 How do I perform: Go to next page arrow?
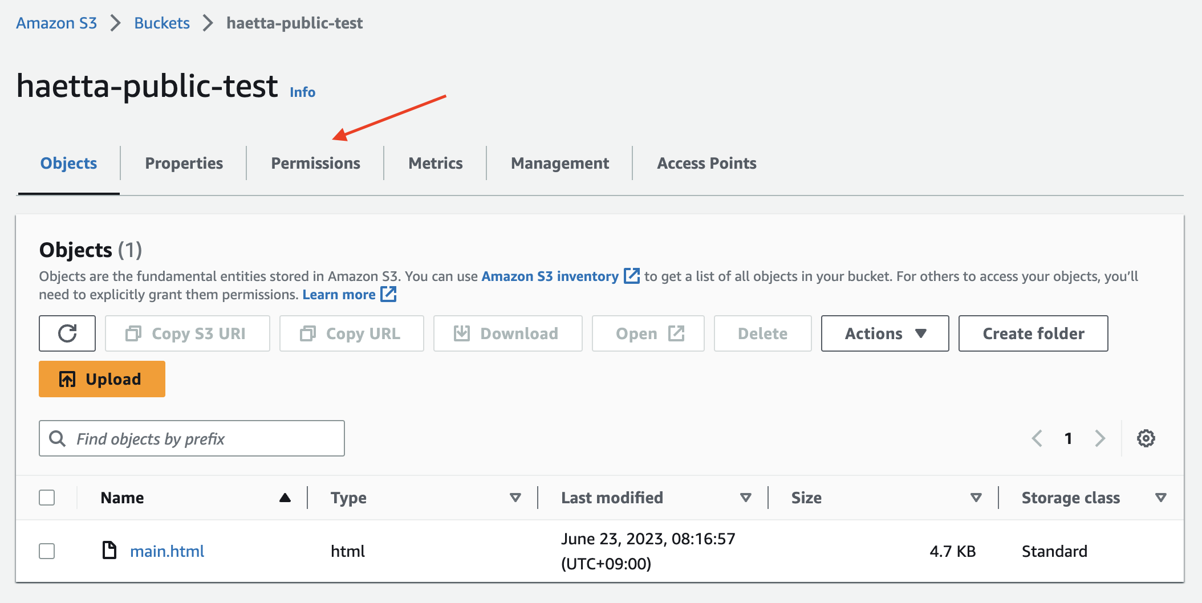pos(1100,438)
